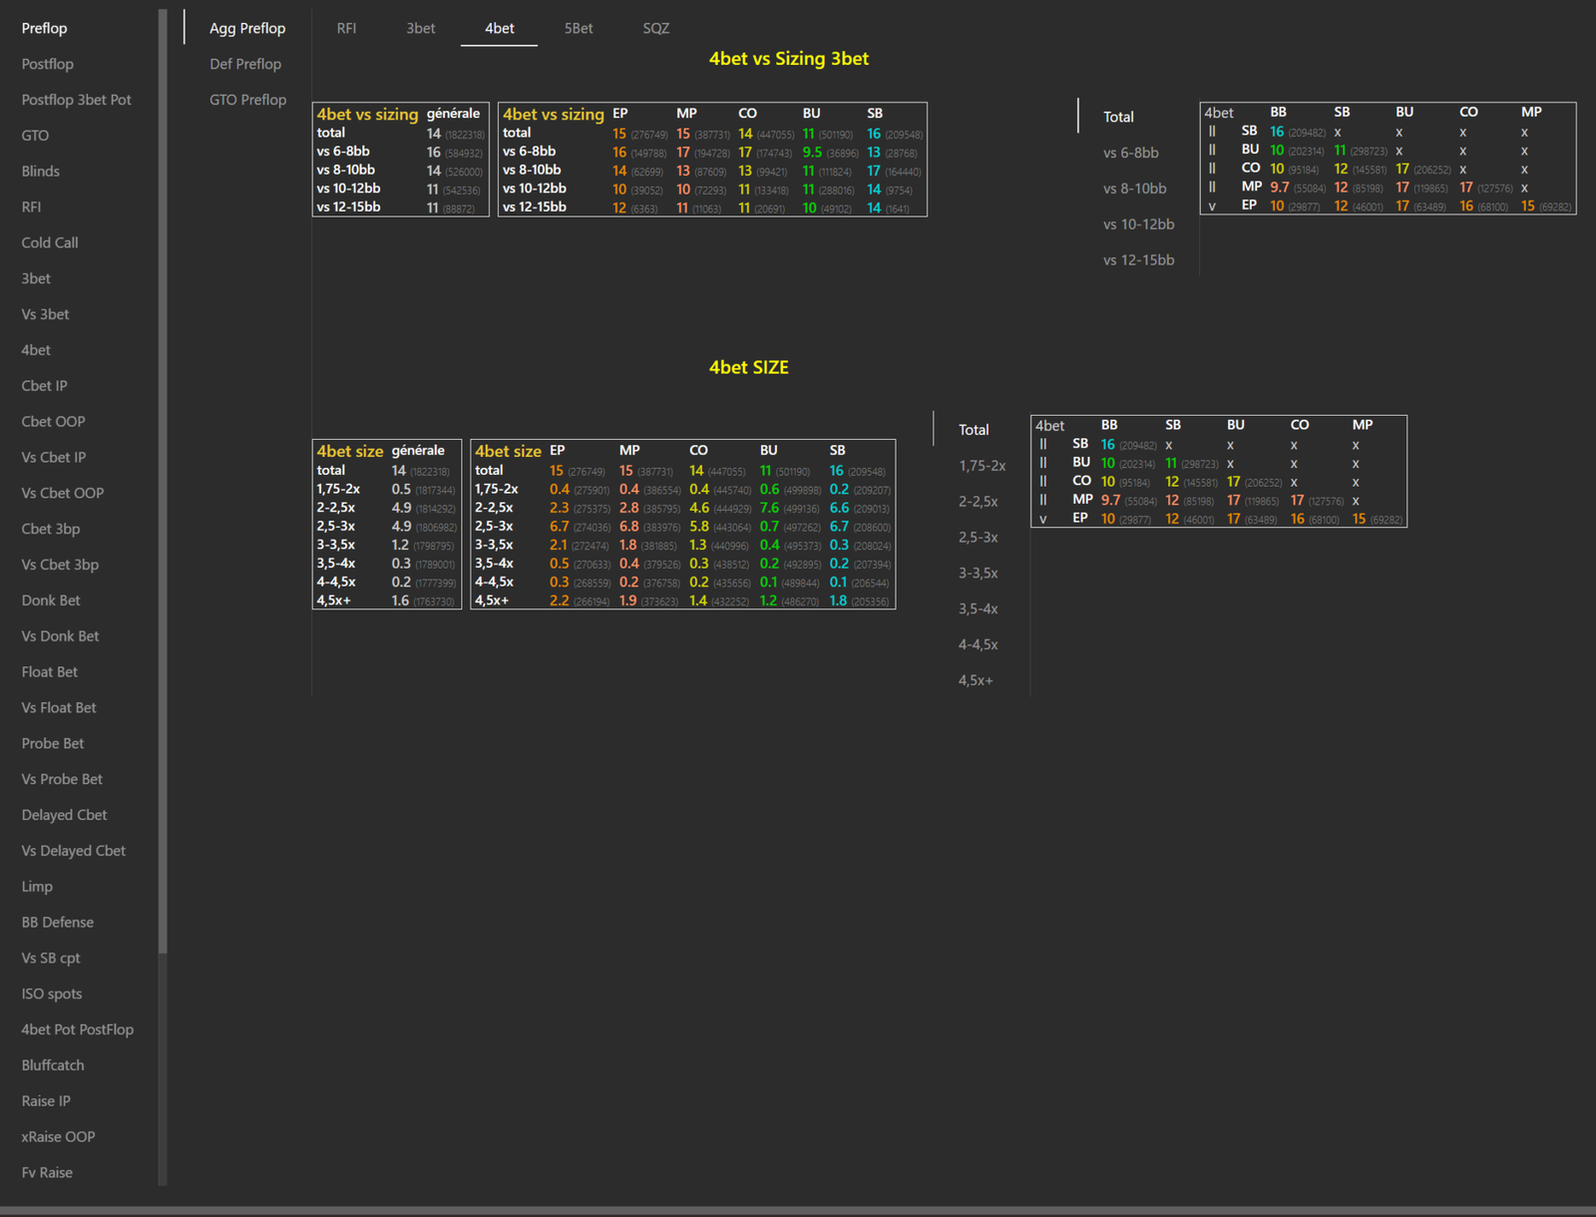Open BB Defense in sidebar
The height and width of the screenshot is (1217, 1596).
click(x=58, y=923)
